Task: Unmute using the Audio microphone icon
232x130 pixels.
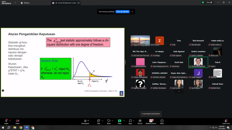Action: pyautogui.click(x=7, y=121)
